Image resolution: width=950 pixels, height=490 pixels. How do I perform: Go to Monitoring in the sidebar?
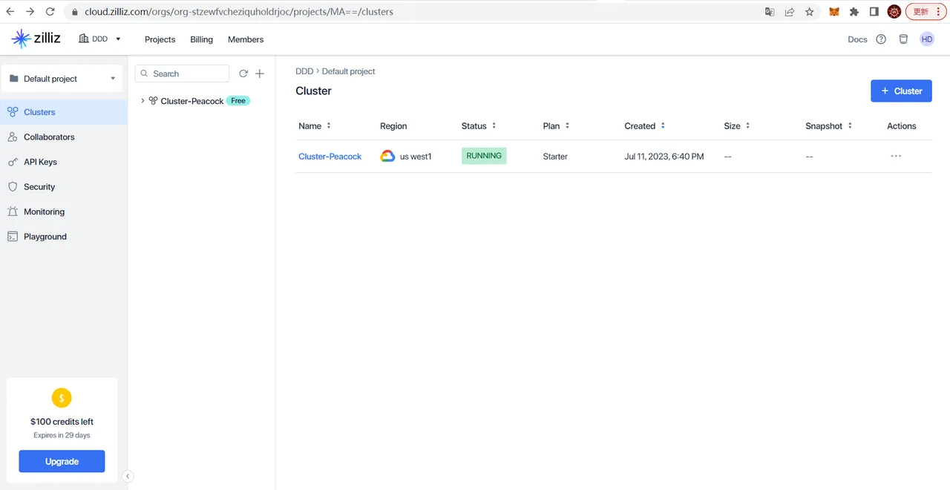[64, 212]
